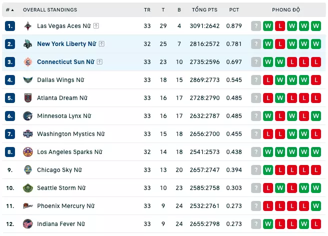Sort standings by the # rank column
Viewport: 328px width, 236px height.
[9, 10]
